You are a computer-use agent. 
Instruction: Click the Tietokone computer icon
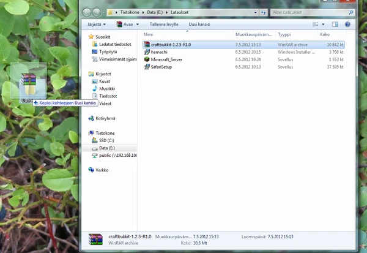(91, 133)
